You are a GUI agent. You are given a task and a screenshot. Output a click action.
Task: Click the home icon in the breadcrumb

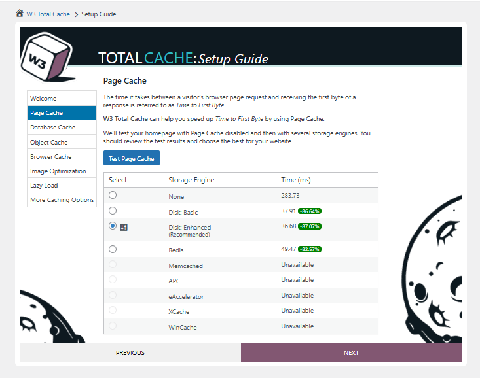point(20,14)
